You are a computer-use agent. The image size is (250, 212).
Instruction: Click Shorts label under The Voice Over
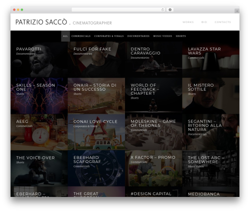coord(20,162)
